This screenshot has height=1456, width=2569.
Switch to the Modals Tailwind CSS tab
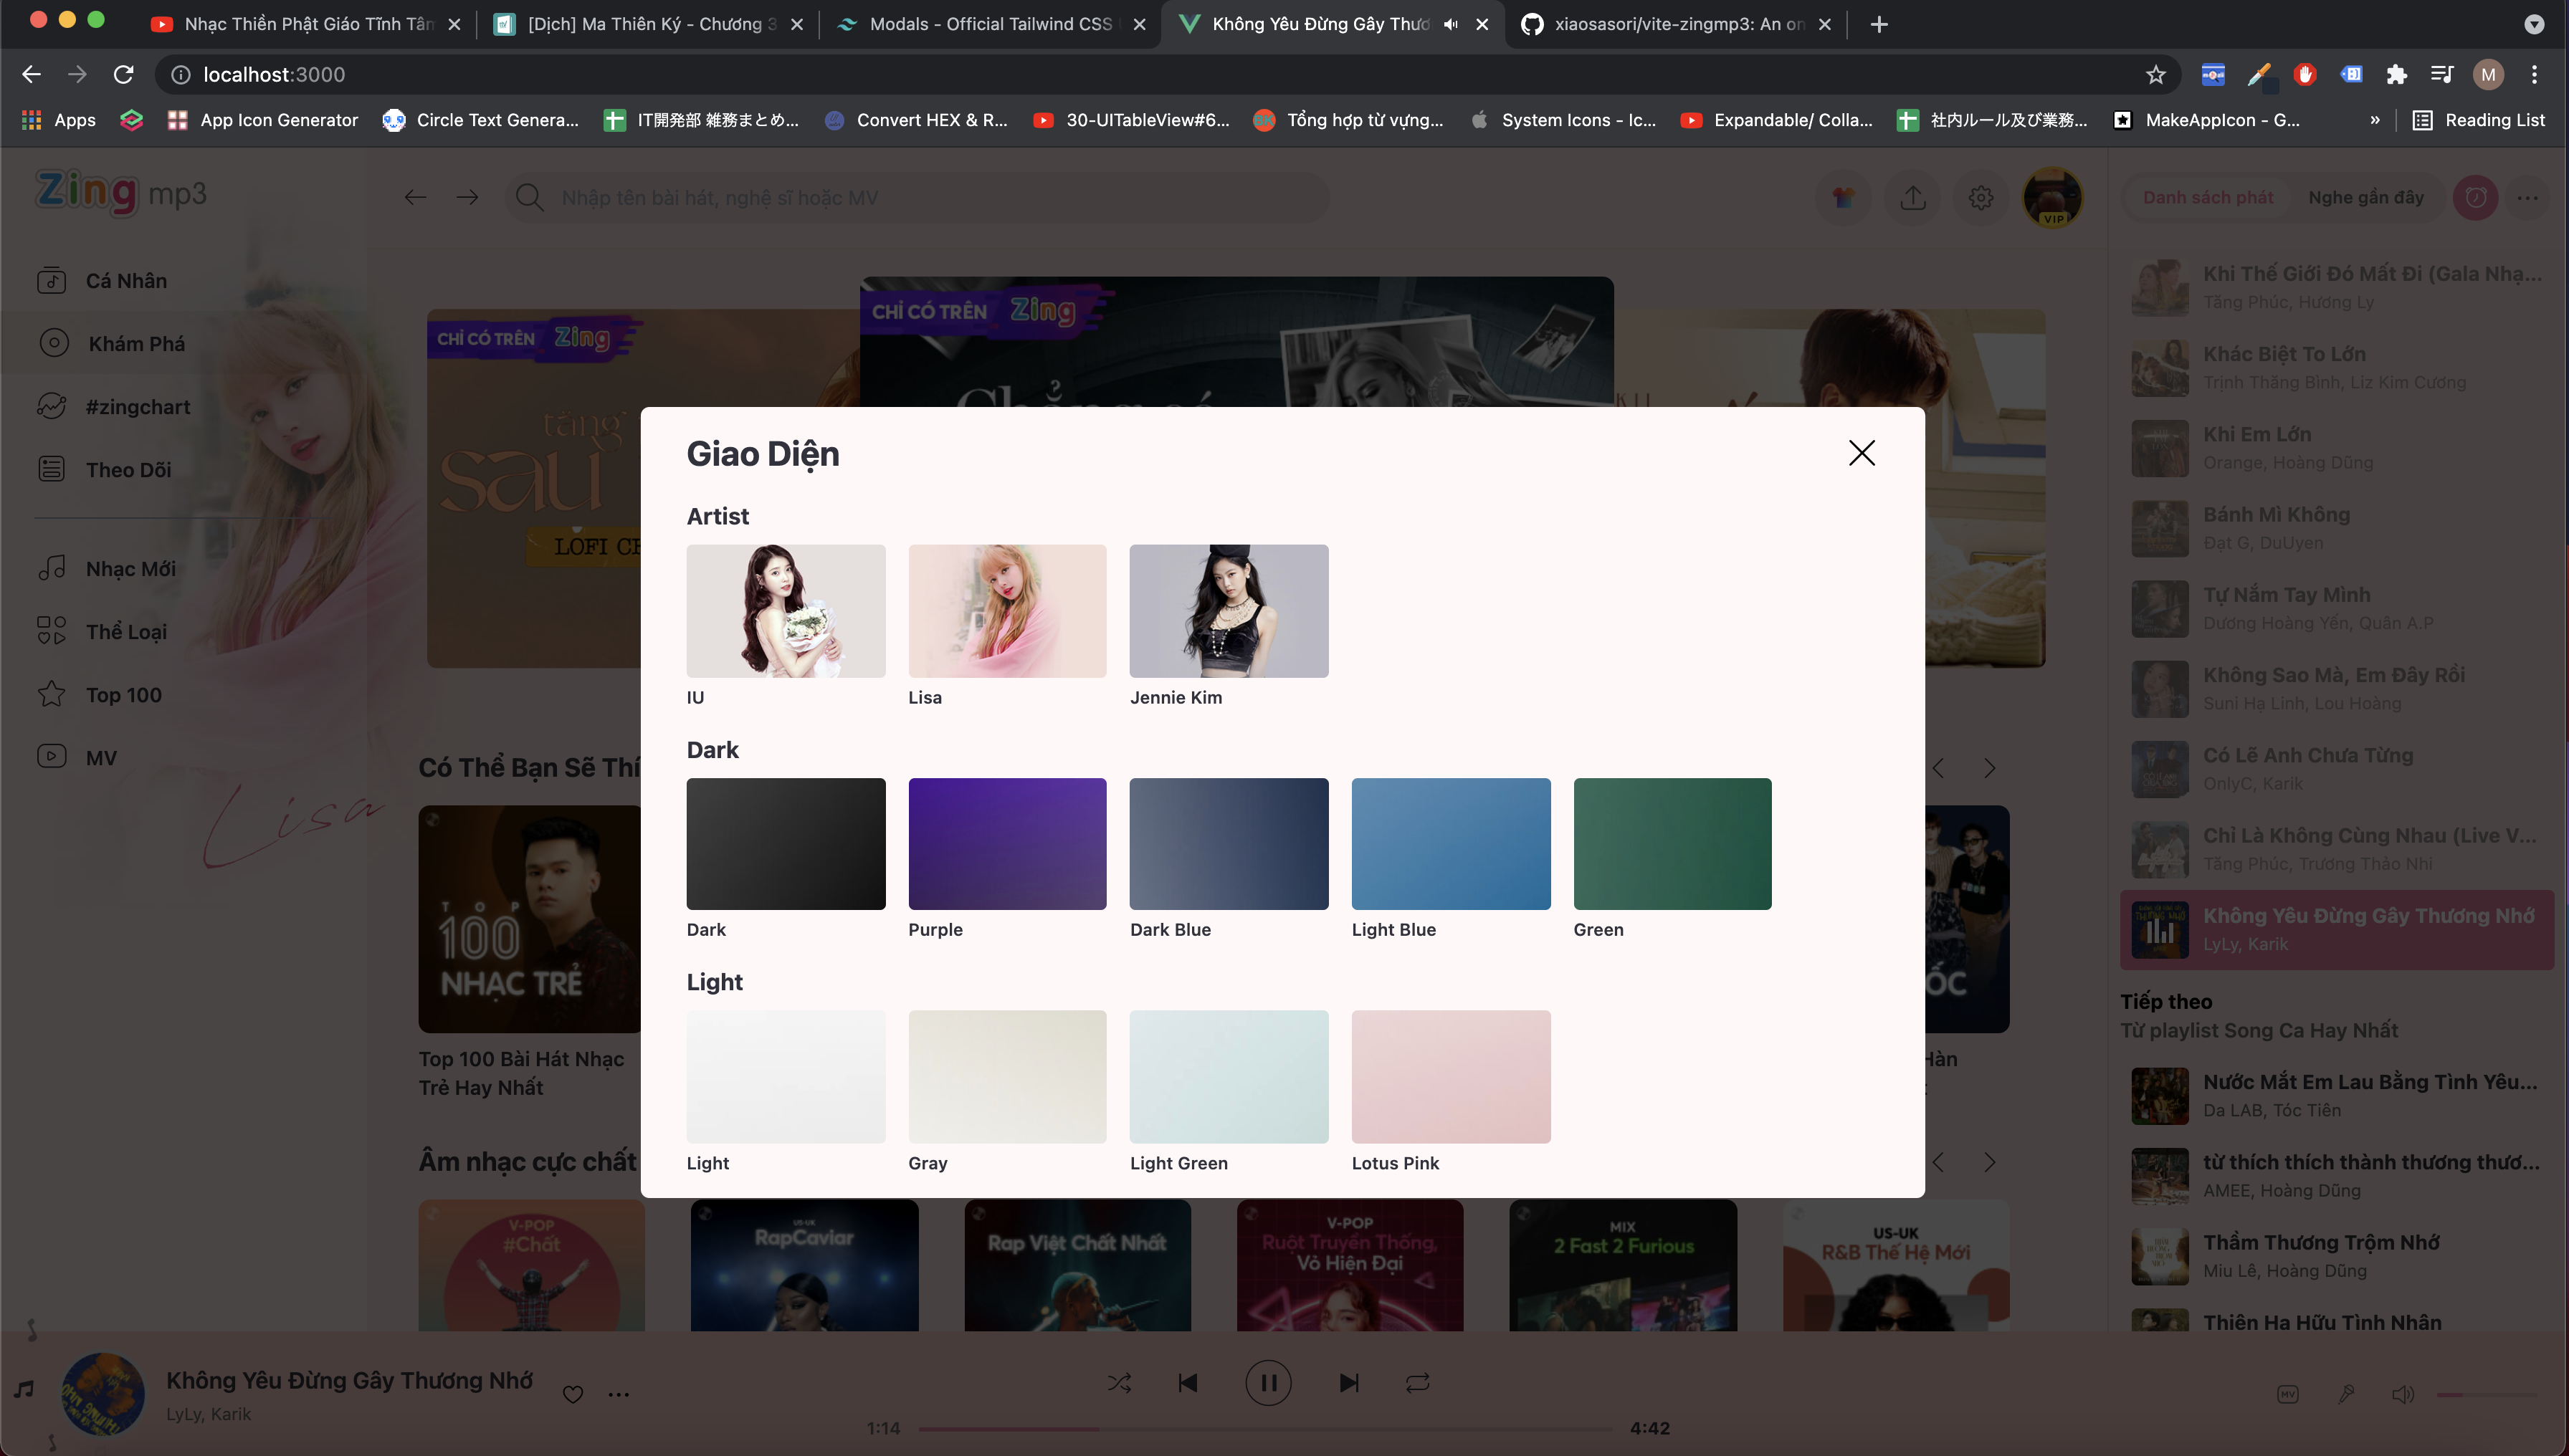click(989, 24)
